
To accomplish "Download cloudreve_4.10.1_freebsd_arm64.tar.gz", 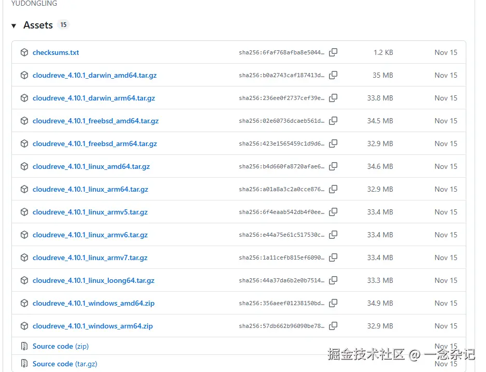I will pos(94,144).
